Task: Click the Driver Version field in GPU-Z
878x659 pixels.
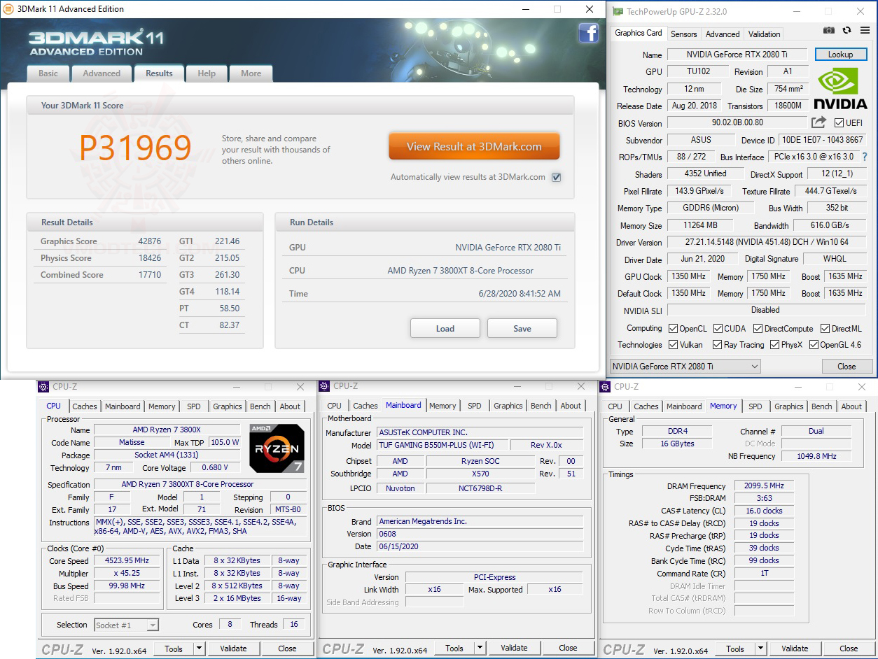Action: (766, 243)
